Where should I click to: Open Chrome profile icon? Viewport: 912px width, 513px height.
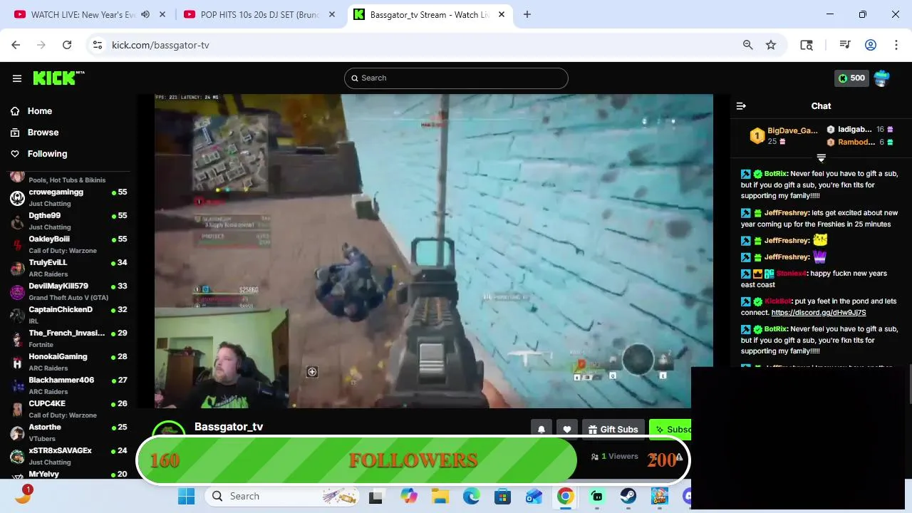871,45
